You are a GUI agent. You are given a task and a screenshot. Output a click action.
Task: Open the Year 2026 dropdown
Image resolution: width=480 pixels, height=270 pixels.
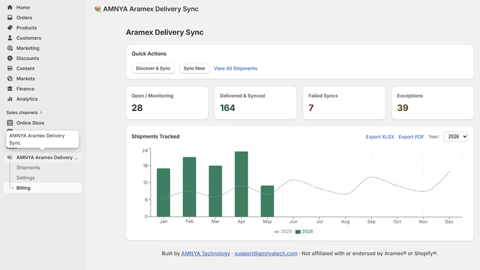[x=456, y=137]
